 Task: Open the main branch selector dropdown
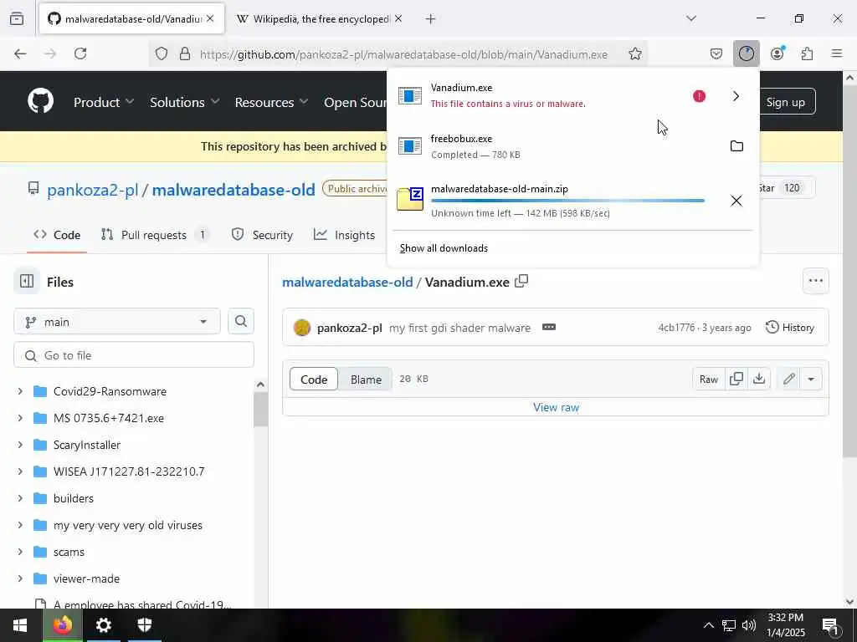117,322
